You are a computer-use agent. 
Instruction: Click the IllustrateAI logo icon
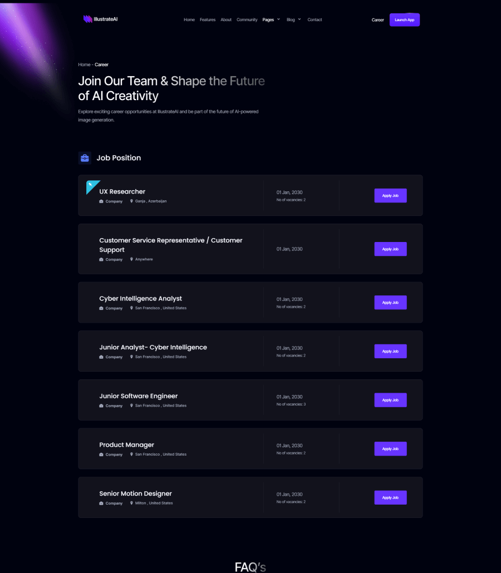87,19
